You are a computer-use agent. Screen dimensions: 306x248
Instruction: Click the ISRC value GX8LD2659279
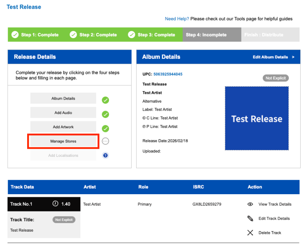tap(207, 204)
